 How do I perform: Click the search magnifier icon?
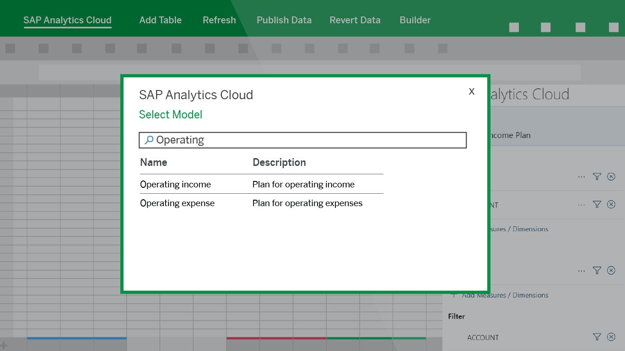pos(149,140)
